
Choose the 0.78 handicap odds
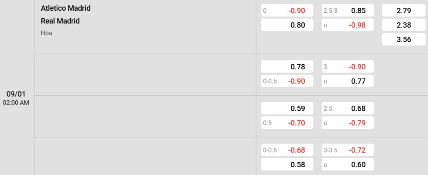287,67
